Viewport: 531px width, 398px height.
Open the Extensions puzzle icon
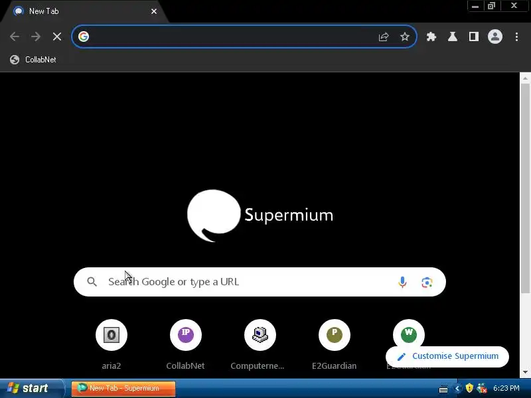431,36
